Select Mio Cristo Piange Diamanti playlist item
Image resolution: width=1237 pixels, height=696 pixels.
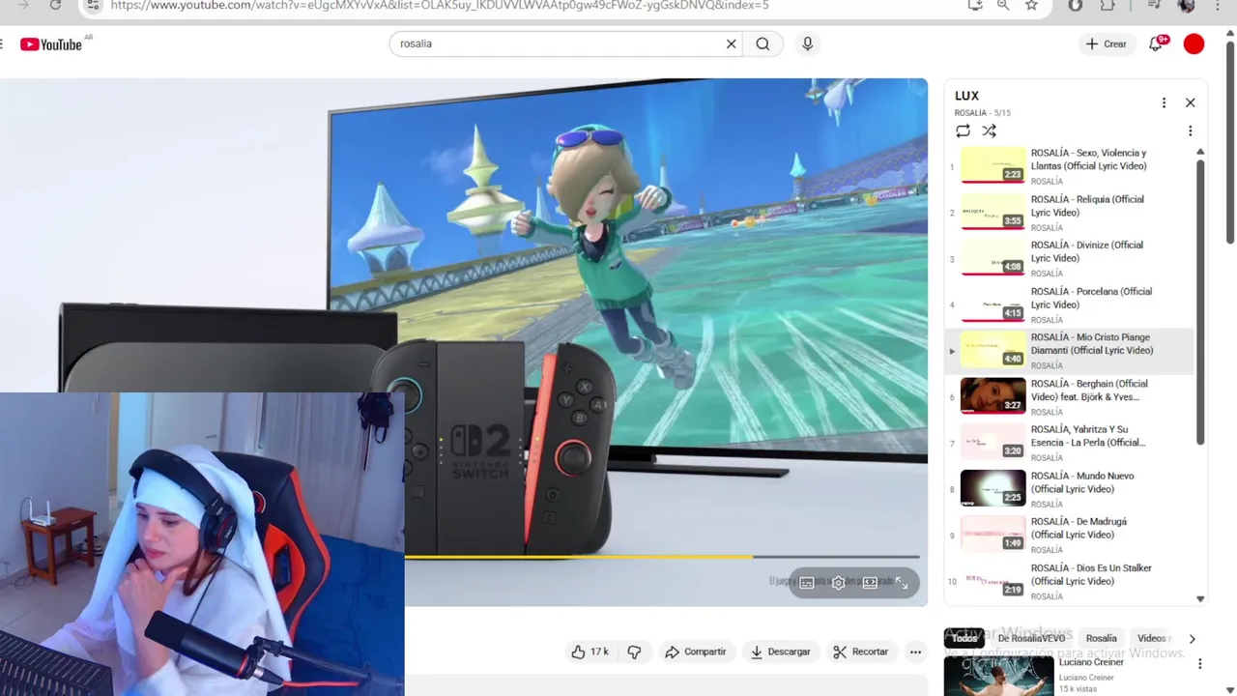point(1069,350)
